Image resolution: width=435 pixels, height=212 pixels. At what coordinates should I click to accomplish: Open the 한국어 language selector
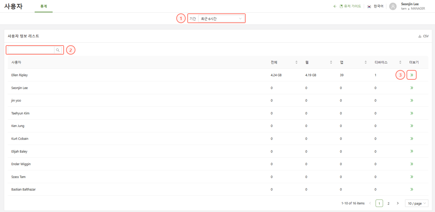(375, 6)
